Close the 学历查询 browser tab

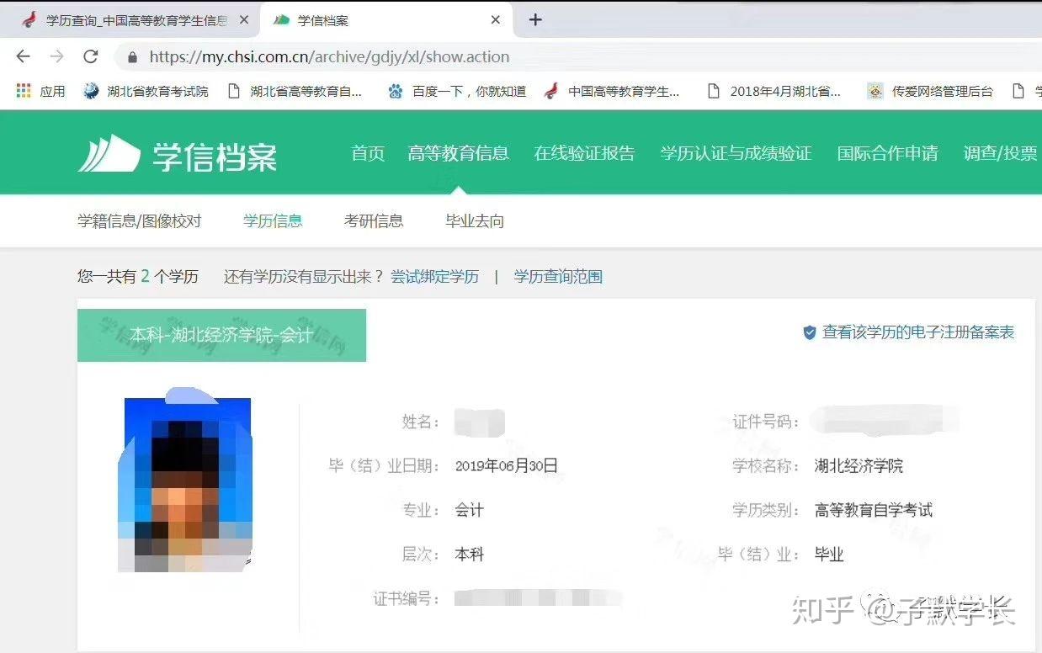[x=244, y=19]
